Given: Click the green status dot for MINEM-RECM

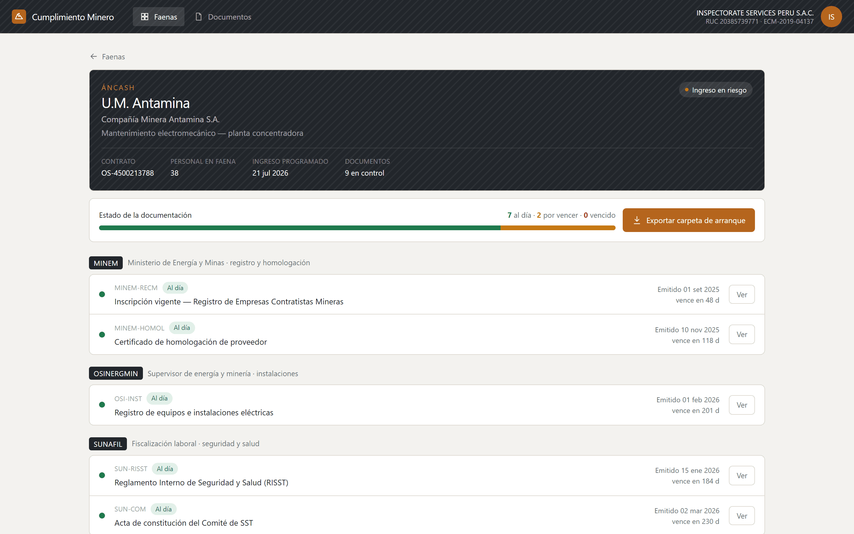Looking at the screenshot, I should point(102,294).
